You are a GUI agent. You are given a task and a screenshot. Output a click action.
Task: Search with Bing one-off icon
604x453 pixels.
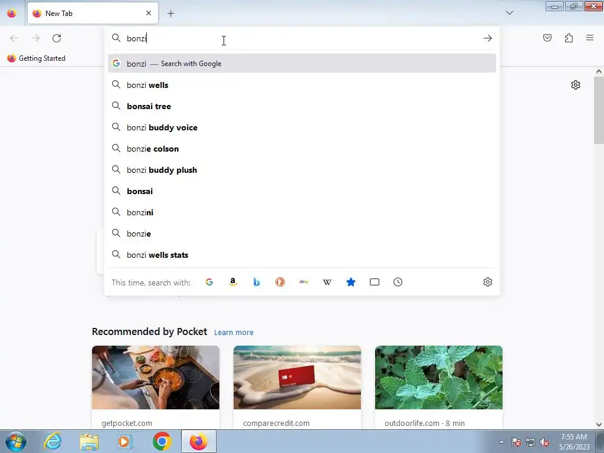click(x=257, y=282)
